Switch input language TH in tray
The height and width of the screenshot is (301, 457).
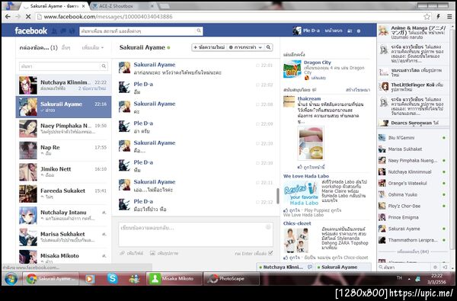coord(399,278)
